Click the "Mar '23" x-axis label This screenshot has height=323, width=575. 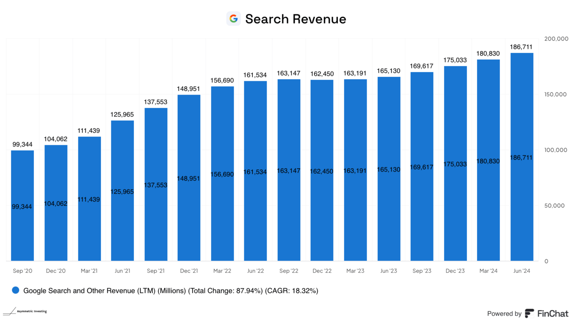[x=355, y=271]
